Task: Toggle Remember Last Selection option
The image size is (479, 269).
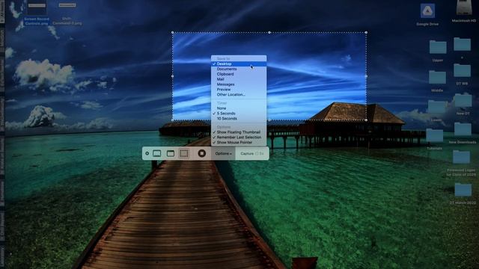Action: tap(239, 137)
